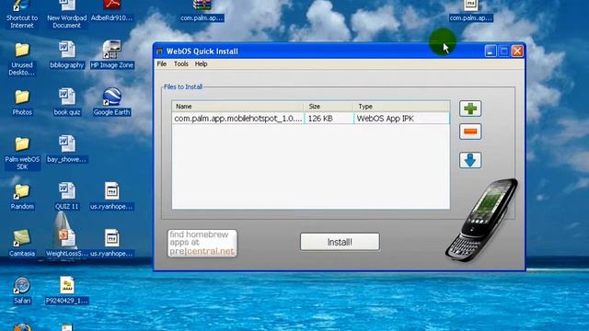Click the blue down-arrow download button

click(470, 160)
